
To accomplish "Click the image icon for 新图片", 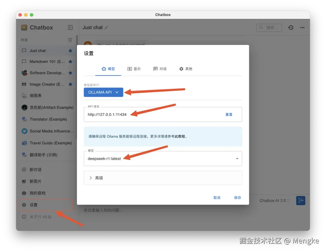I will coord(24,181).
